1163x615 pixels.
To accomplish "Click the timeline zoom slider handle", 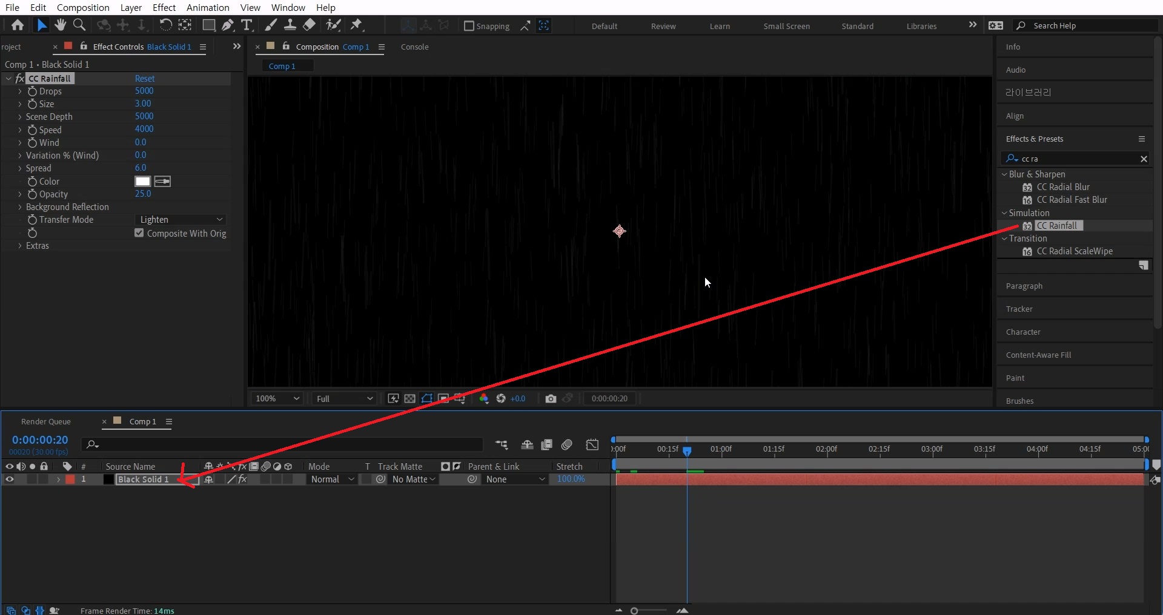I will (634, 611).
